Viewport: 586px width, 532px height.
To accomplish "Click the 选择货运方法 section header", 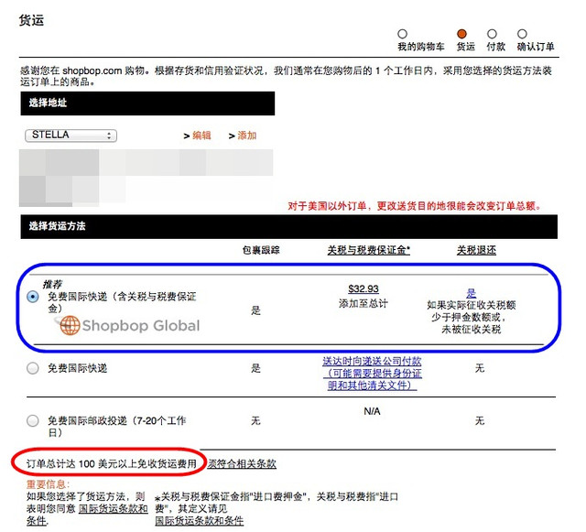I will (289, 226).
